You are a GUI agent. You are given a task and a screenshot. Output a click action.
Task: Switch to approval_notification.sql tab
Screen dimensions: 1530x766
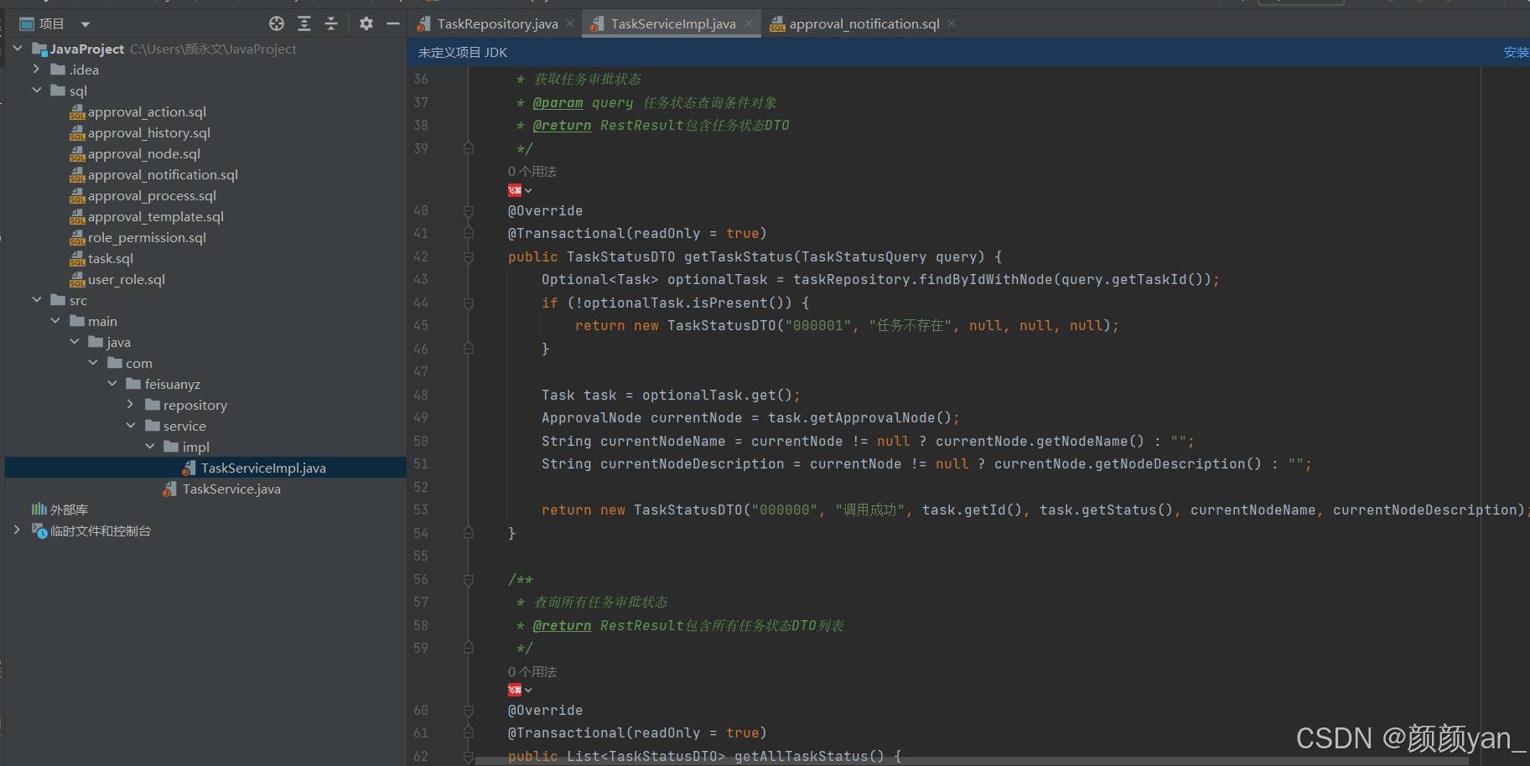[864, 23]
